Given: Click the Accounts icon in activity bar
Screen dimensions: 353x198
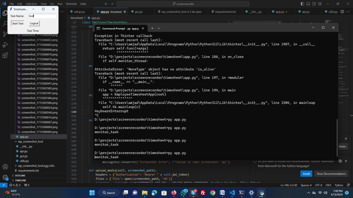Looking at the screenshot, I should [x=5, y=167].
